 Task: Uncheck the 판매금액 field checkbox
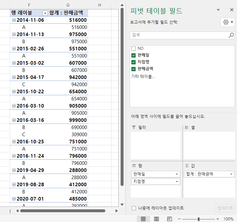(x=133, y=69)
